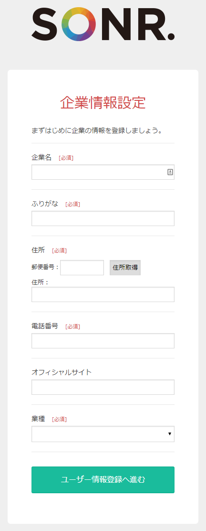The width and height of the screenshot is (206, 531).
Task: Open the 業種 select box
Action: tap(103, 434)
